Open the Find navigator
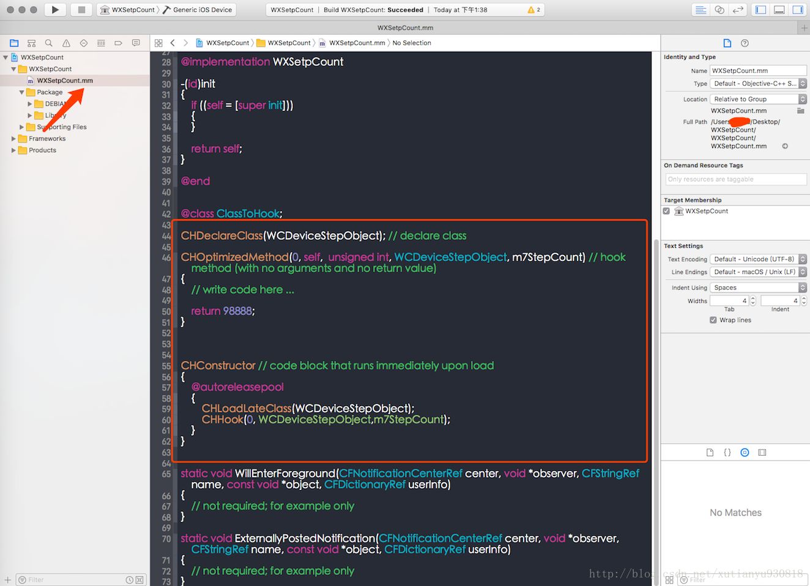 click(49, 43)
